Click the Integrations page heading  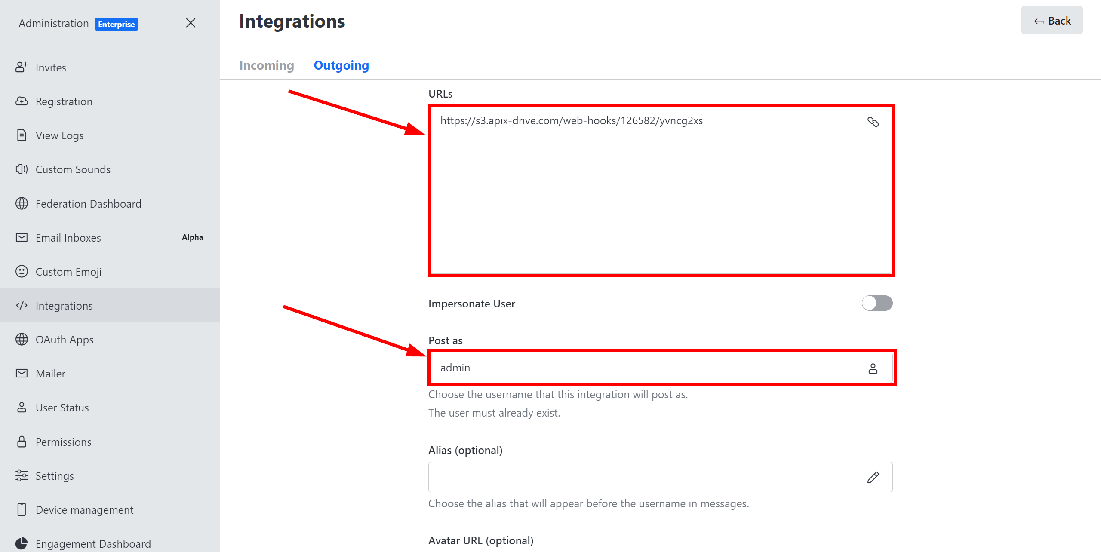coord(292,21)
